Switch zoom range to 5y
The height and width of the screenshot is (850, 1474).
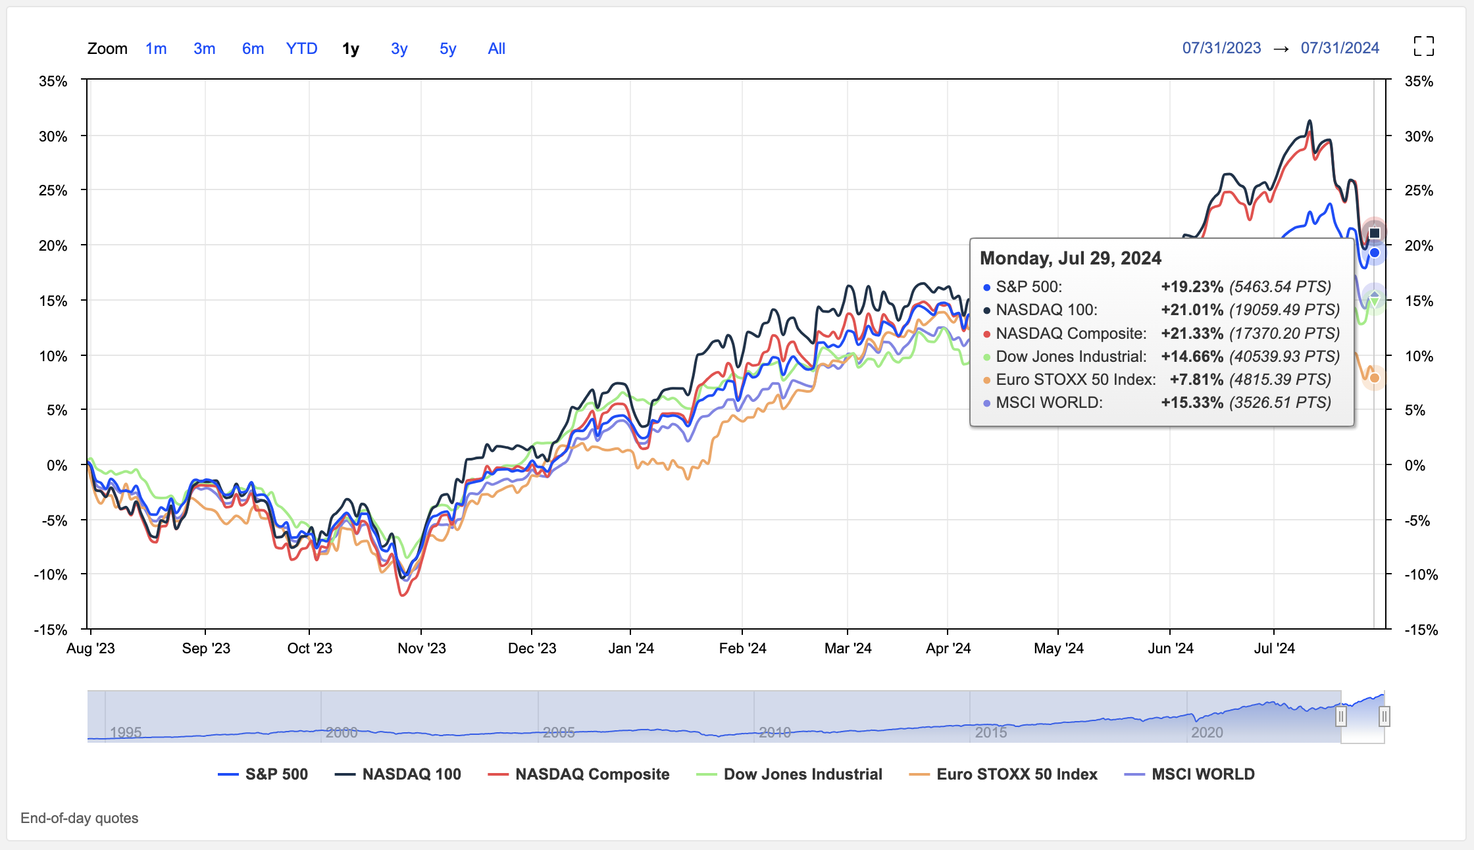click(448, 49)
